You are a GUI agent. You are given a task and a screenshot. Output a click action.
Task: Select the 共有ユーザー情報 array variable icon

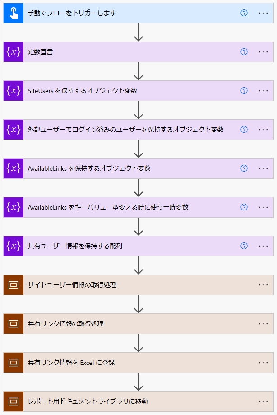click(13, 246)
